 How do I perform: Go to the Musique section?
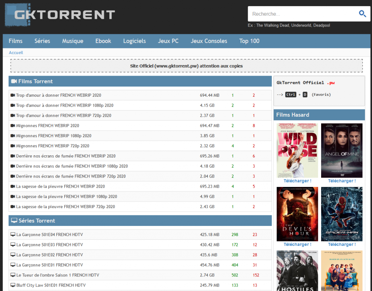pos(73,41)
